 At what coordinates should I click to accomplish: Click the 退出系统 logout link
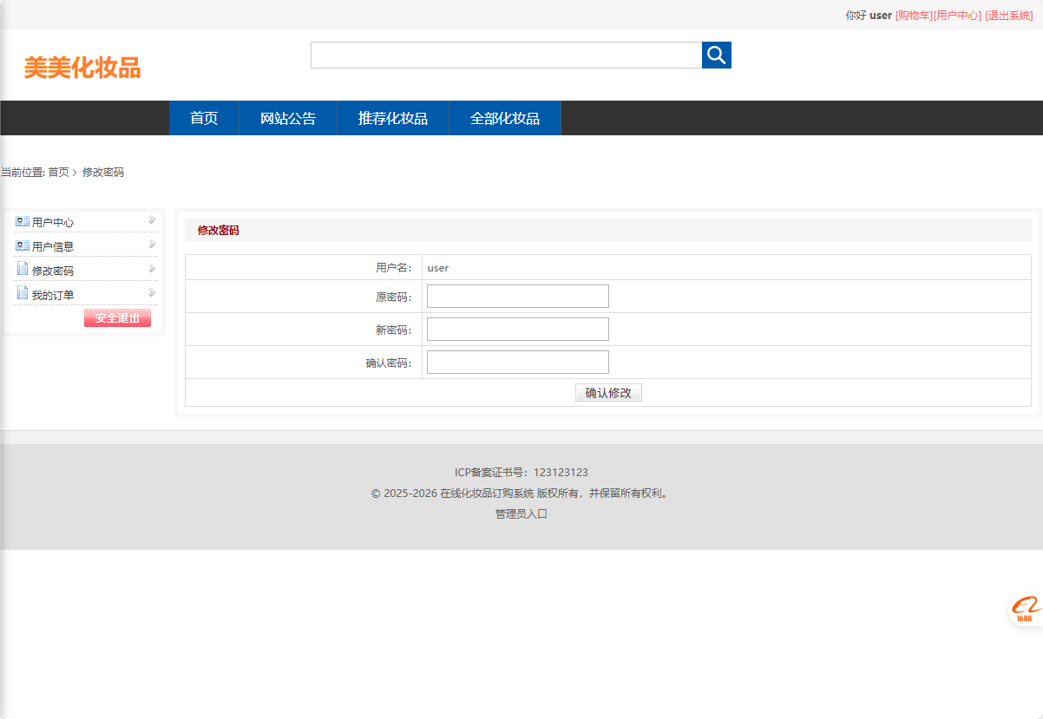(1008, 15)
